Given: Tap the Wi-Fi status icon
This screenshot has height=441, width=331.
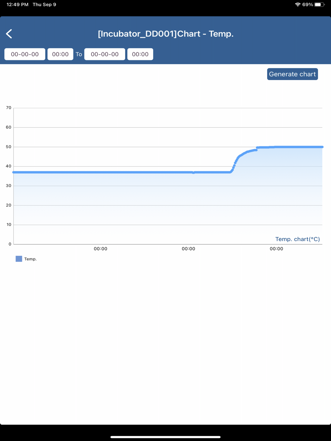Looking at the screenshot, I should pos(298,5).
